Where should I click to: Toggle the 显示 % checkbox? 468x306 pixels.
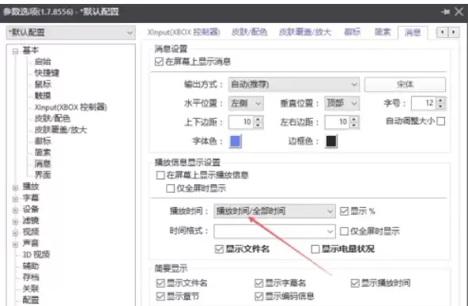pyautogui.click(x=344, y=211)
